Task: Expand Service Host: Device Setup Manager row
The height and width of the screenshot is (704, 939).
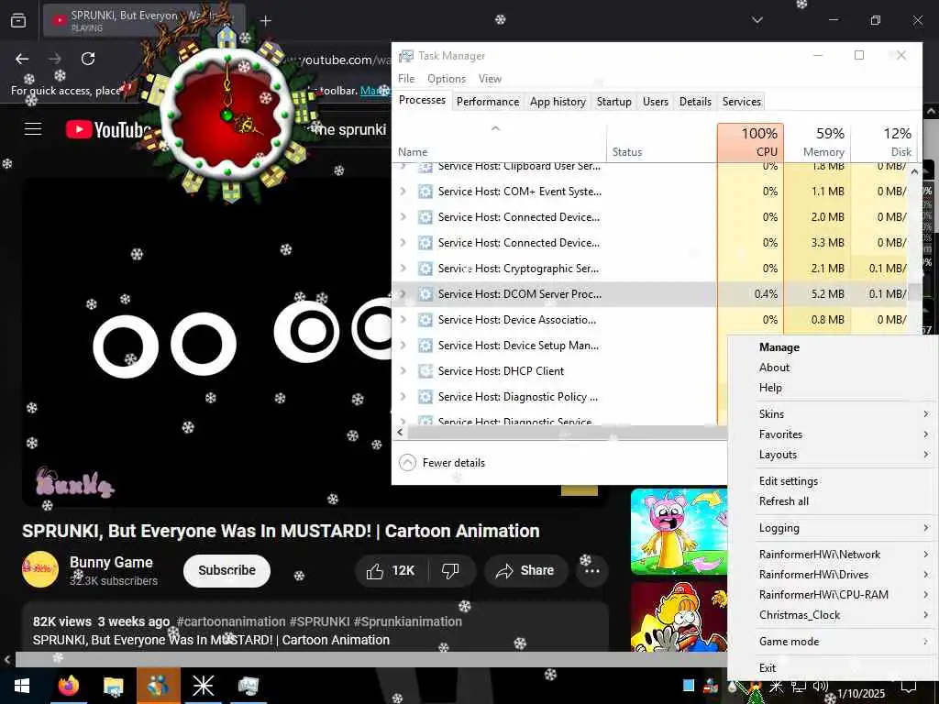Action: click(403, 346)
